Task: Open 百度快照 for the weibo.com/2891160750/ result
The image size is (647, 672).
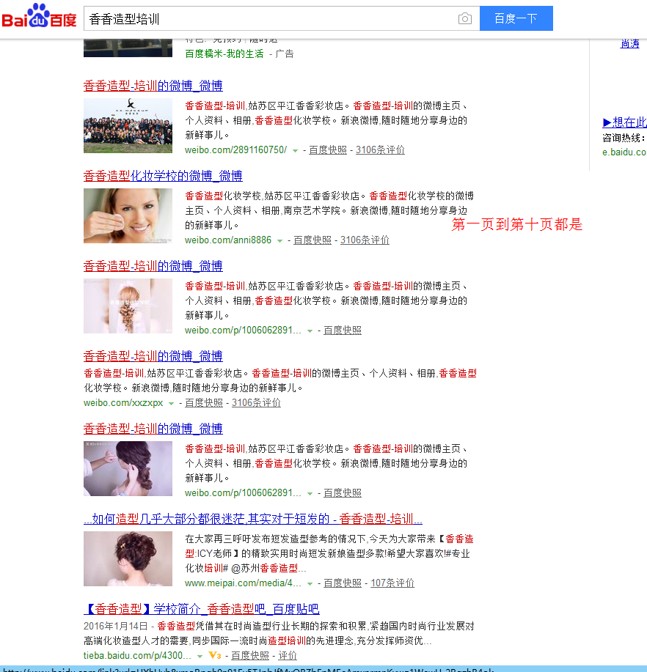Action: click(328, 150)
